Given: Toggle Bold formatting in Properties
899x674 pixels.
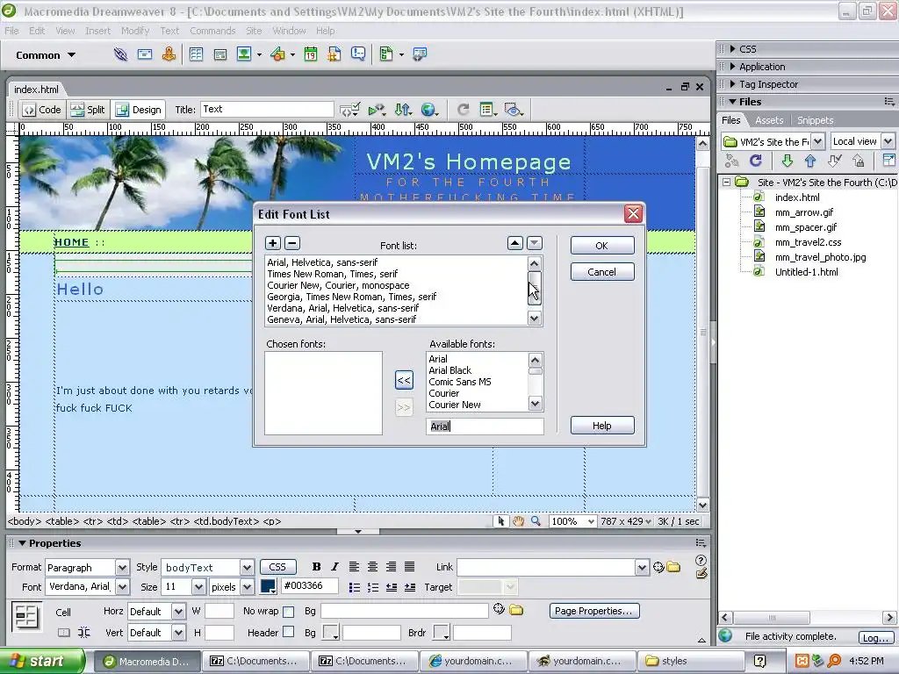Looking at the screenshot, I should click(x=316, y=567).
